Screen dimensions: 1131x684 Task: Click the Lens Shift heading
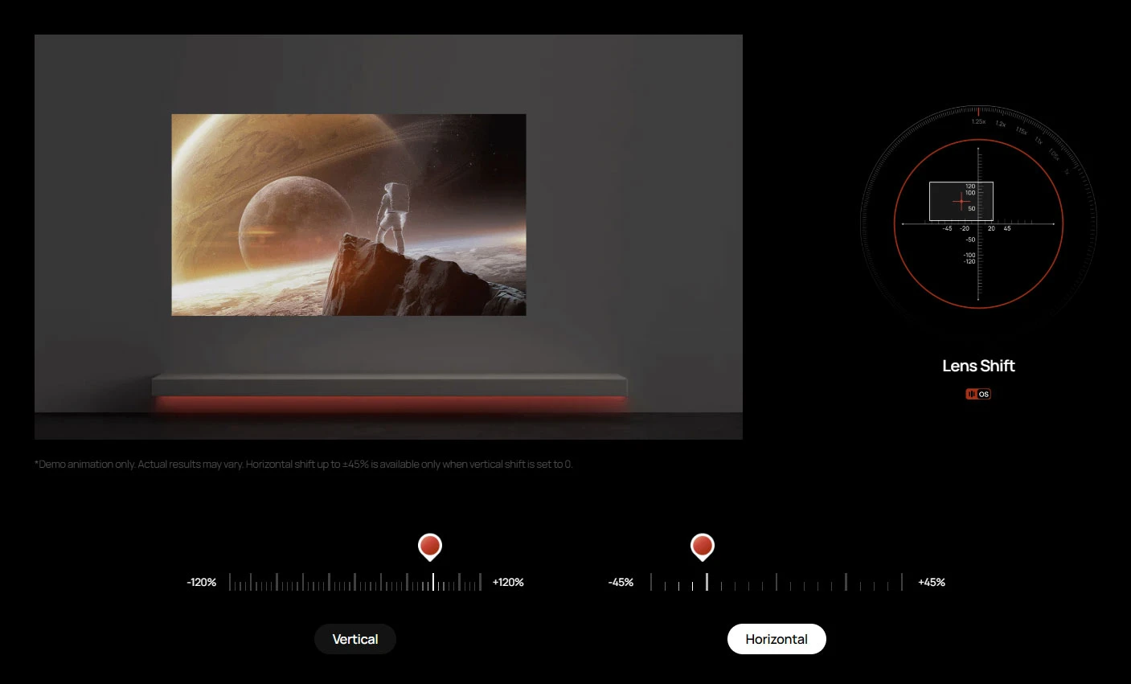coord(978,366)
